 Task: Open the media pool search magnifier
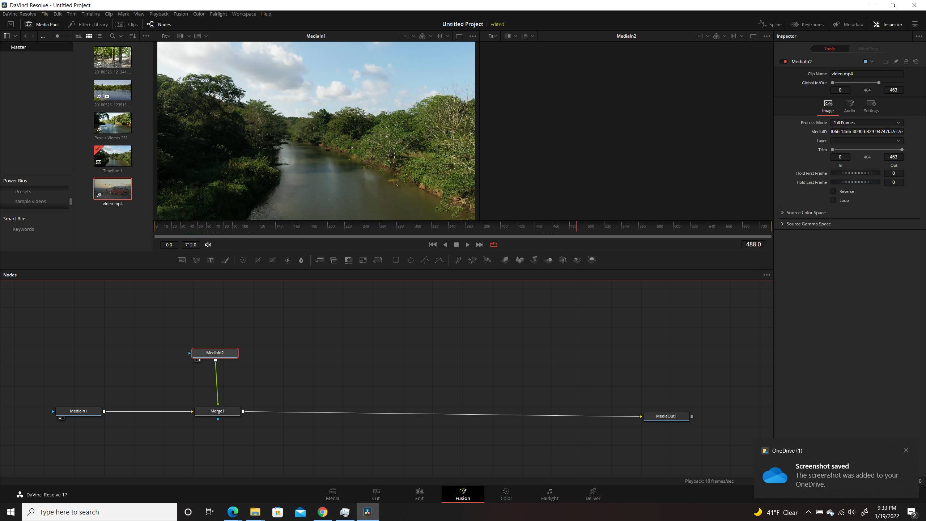112,36
